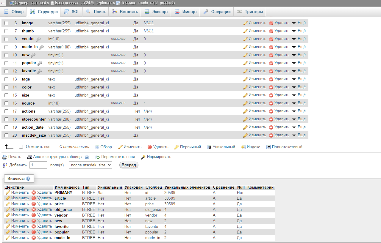381x243 pixels.
Task: Expand Ещё options for action_date row
Action: (299, 127)
